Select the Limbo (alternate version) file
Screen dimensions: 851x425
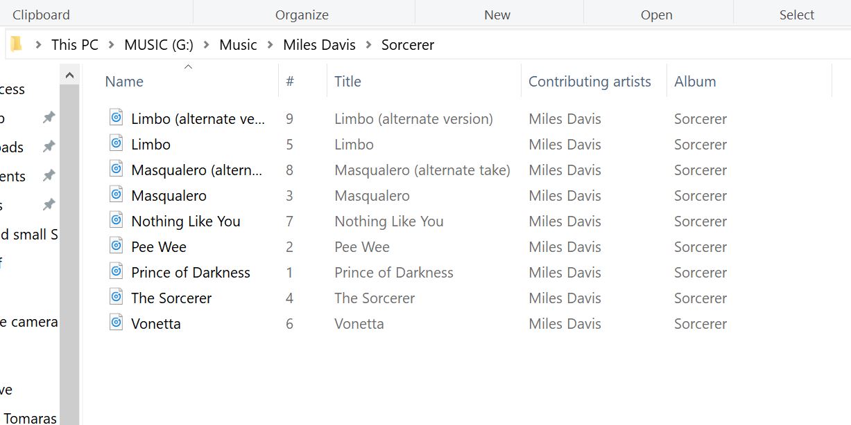(x=198, y=119)
